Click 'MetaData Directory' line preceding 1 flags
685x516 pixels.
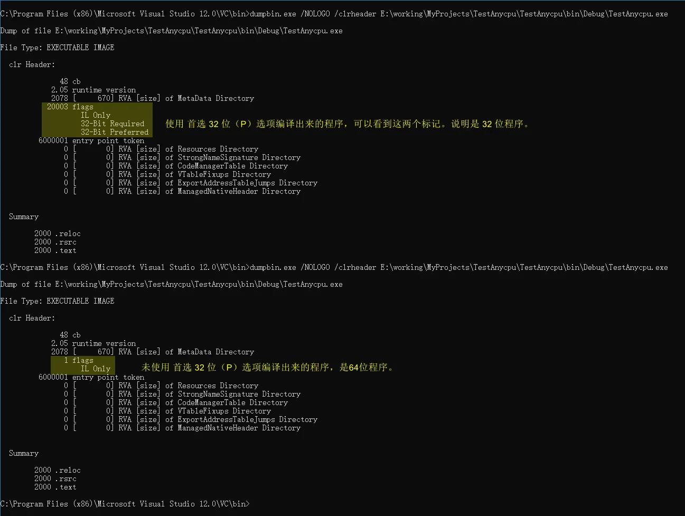pyautogui.click(x=153, y=352)
